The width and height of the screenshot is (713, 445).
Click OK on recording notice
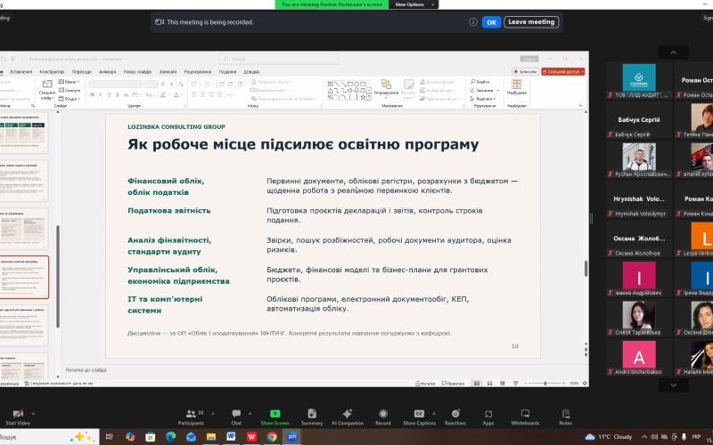point(492,21)
